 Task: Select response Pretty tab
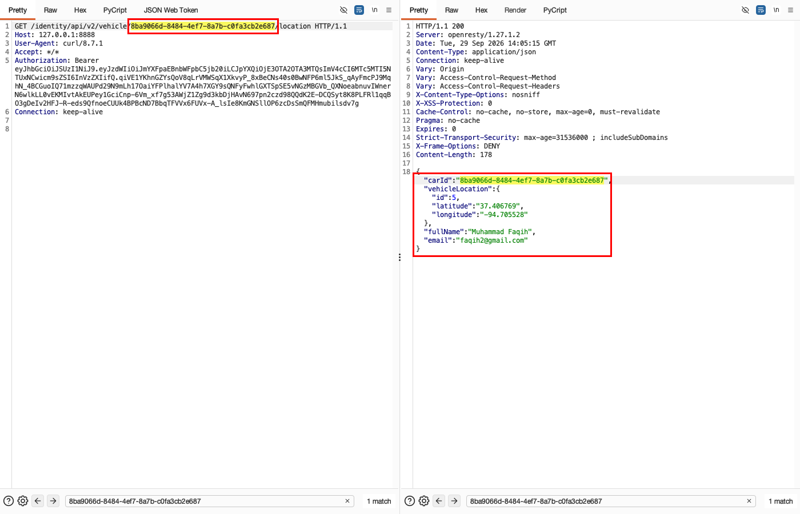pos(419,10)
